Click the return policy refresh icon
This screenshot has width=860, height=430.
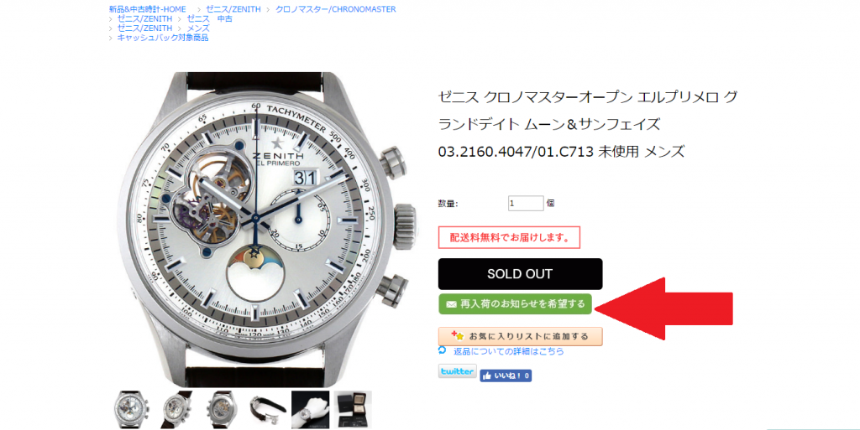coord(442,350)
